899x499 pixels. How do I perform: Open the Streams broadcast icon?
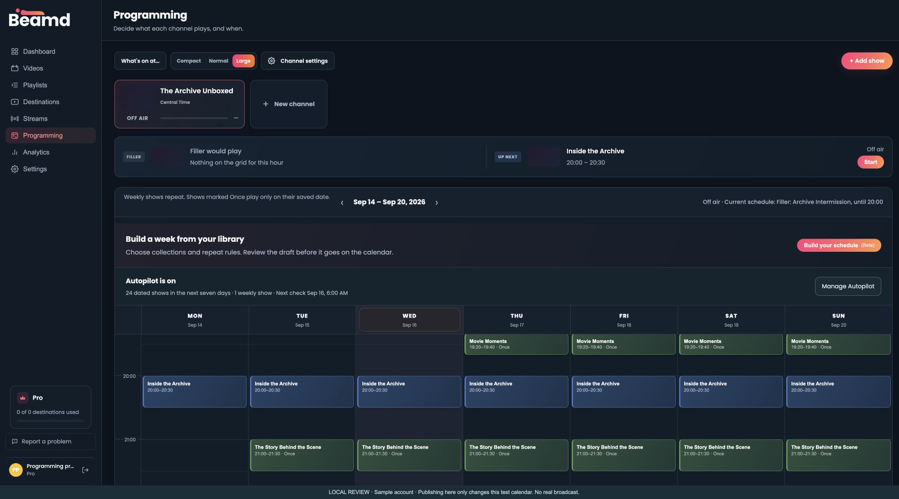tap(15, 119)
